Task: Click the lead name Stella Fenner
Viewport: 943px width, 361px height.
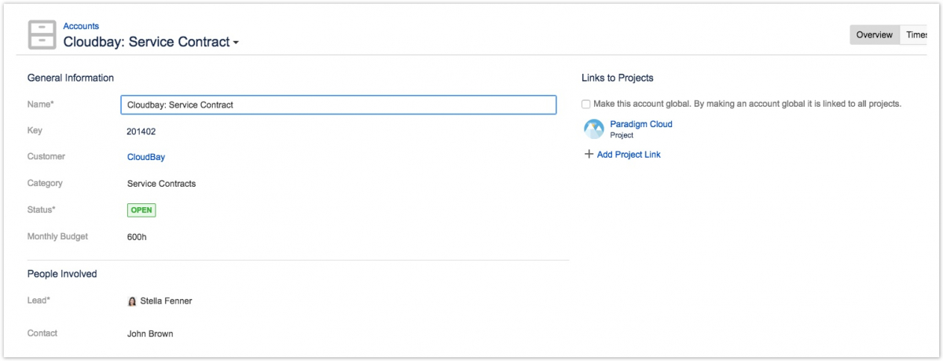Action: tap(166, 301)
